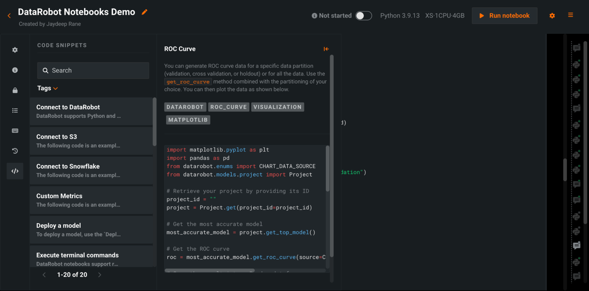Viewport: 589px width, 291px height.
Task: Open the orange gear settings at top right
Action: click(552, 16)
